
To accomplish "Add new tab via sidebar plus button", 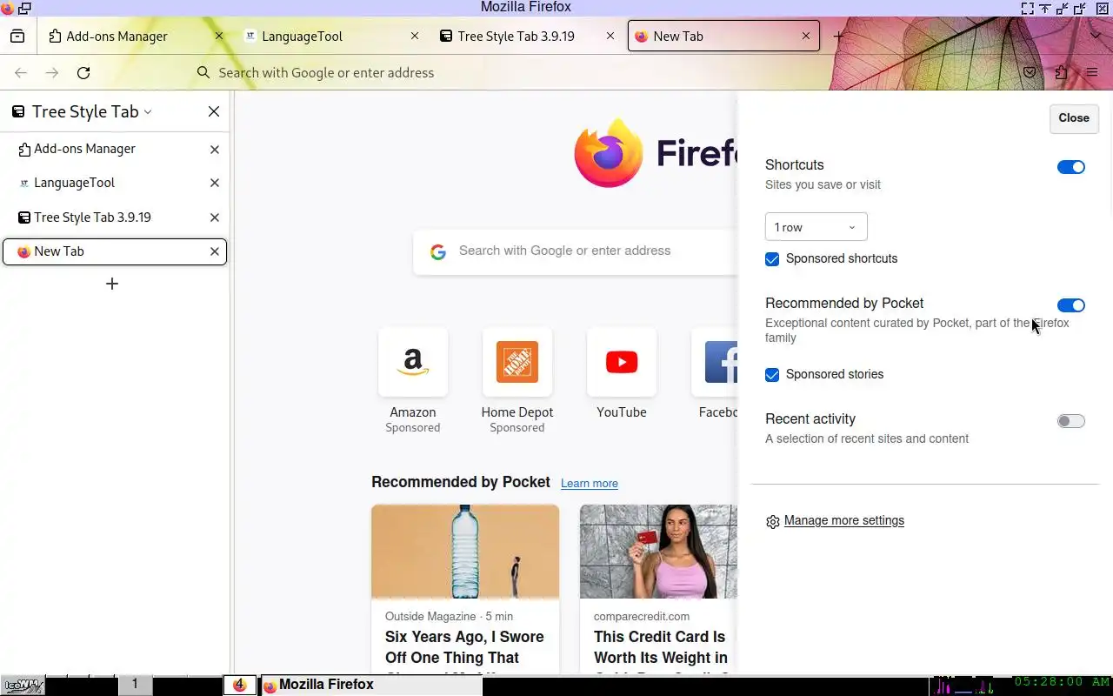I will tap(112, 284).
